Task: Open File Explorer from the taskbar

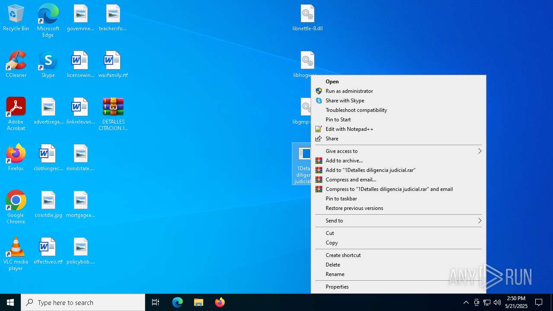Action: pos(198,302)
